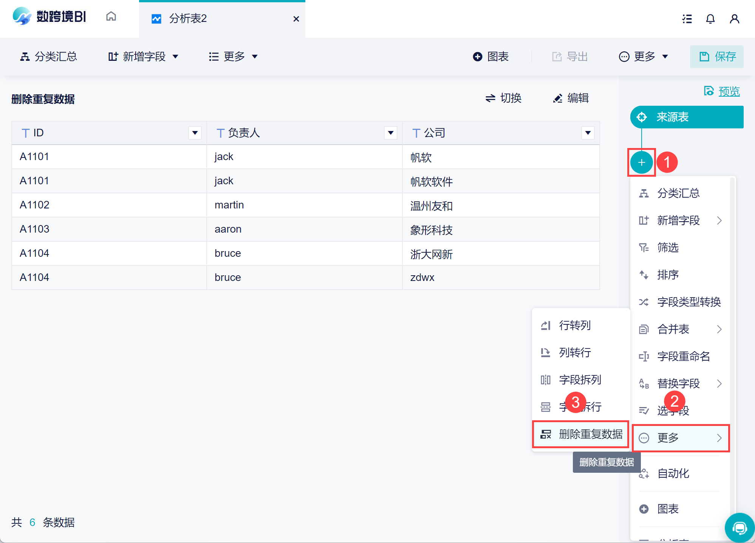Click 图表 button in top toolbar
The image size is (755, 543).
(x=490, y=57)
